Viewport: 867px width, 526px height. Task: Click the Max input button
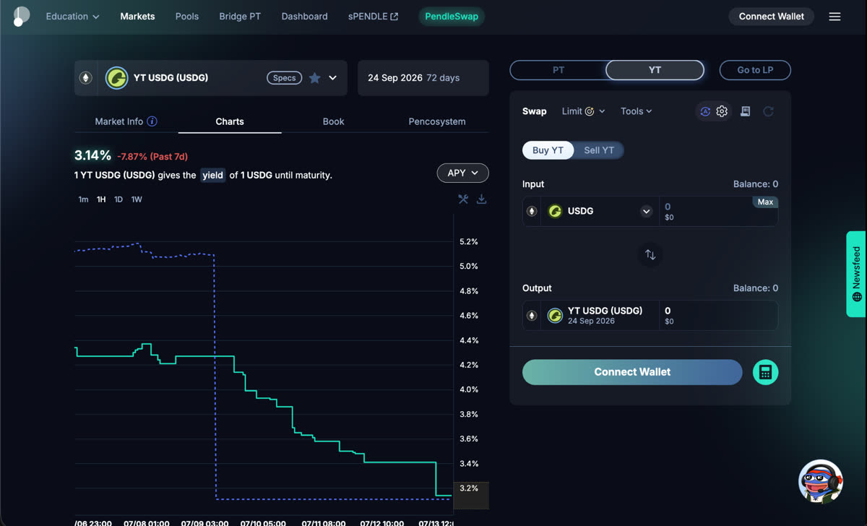click(765, 202)
